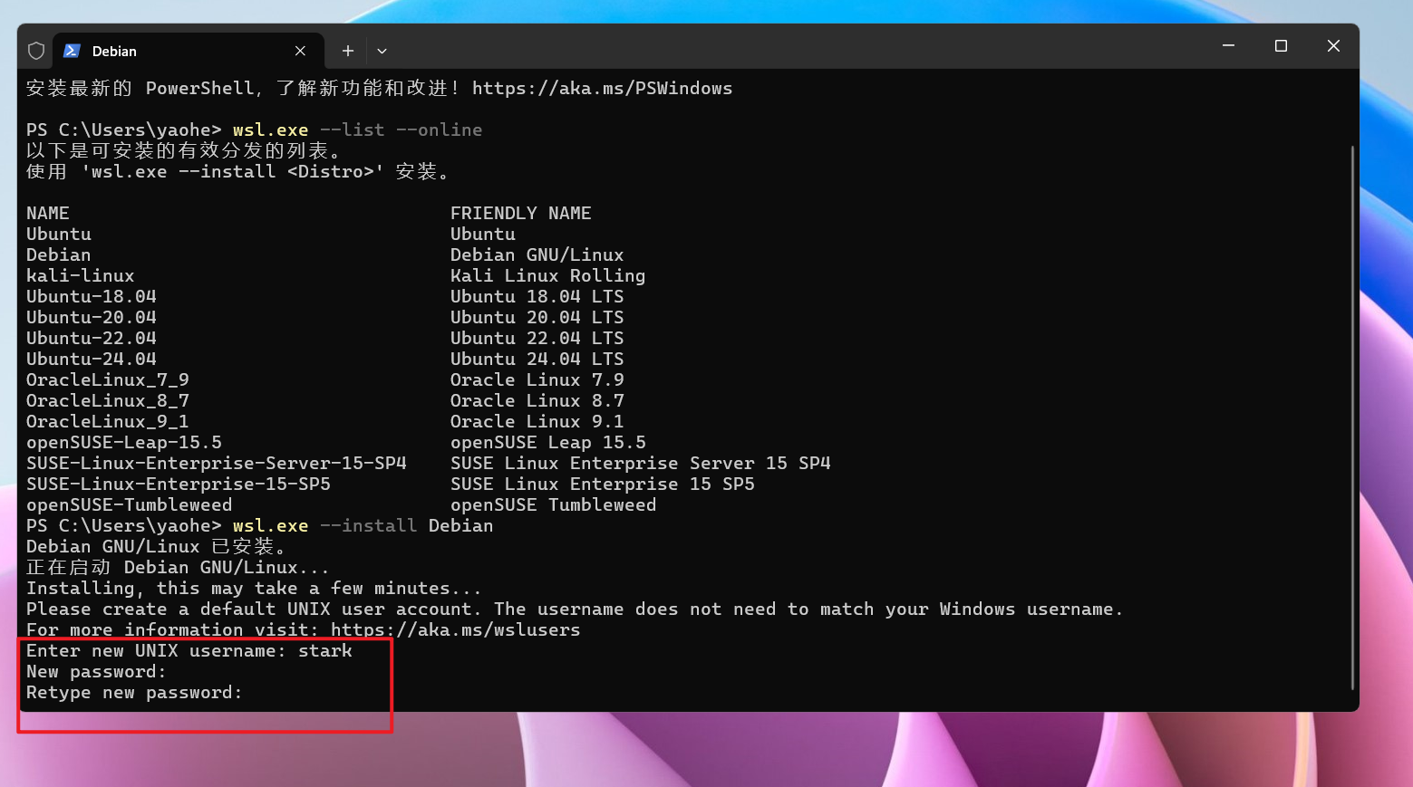Click 'SUSE Linux Enterprise 15 SP5' text

coord(602,484)
